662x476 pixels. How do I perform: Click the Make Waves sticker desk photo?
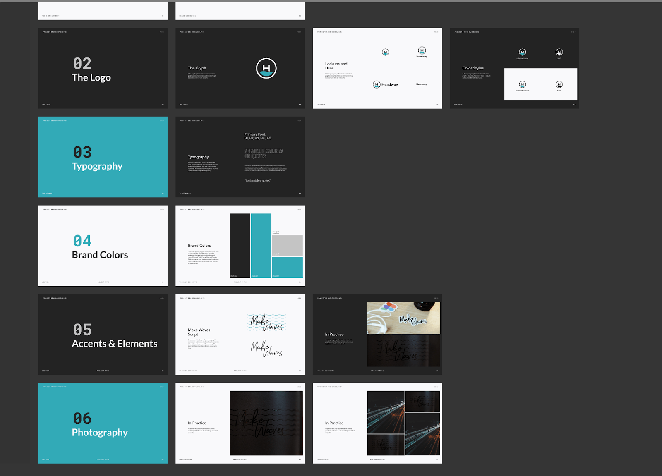403,318
